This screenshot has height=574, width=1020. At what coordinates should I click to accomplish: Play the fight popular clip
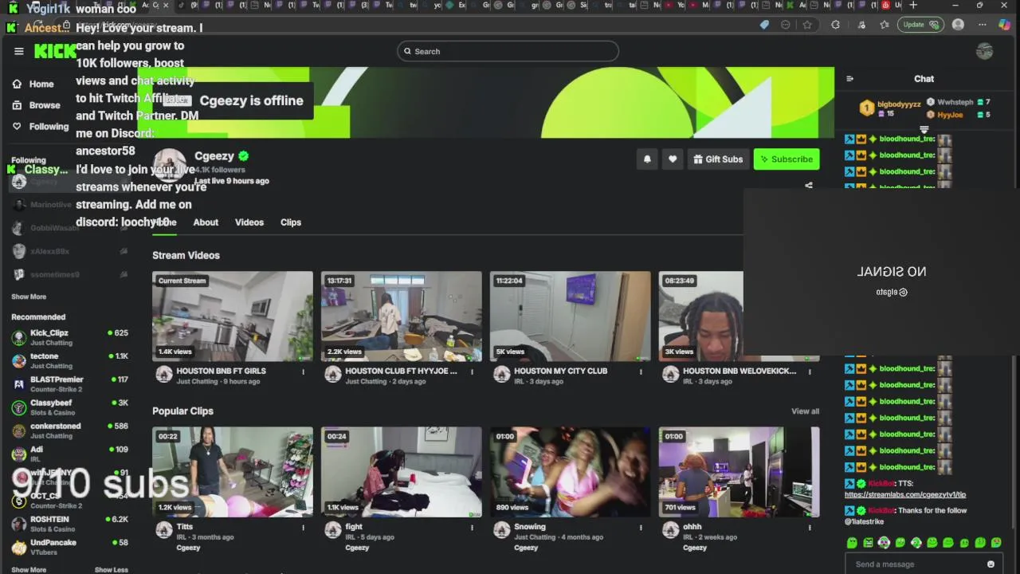pyautogui.click(x=402, y=472)
